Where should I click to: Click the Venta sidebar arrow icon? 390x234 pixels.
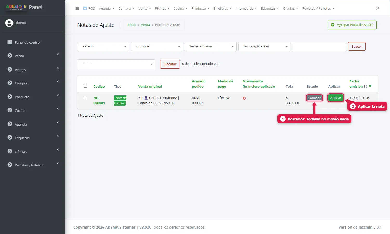click(10, 56)
